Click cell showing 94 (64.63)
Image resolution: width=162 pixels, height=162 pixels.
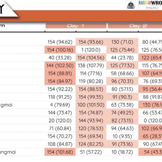pos(122,128)
